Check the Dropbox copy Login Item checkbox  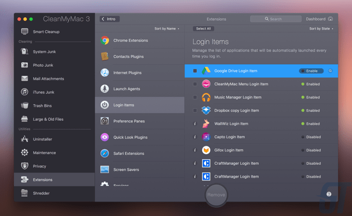[195, 110]
